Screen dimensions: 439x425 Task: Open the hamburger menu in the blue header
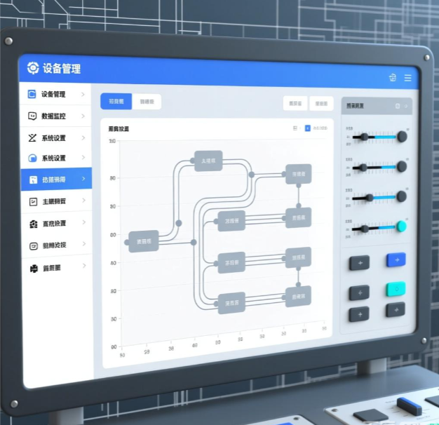pyautogui.click(x=408, y=78)
